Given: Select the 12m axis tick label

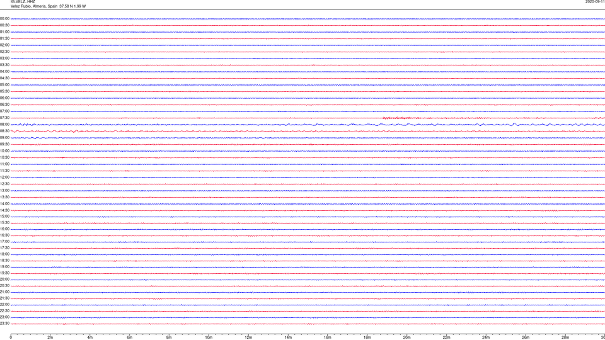Looking at the screenshot, I should tap(248, 337).
